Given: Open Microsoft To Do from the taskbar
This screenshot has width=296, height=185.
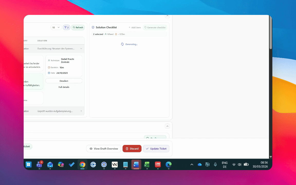Looking at the screenshot, I should click(71, 165).
